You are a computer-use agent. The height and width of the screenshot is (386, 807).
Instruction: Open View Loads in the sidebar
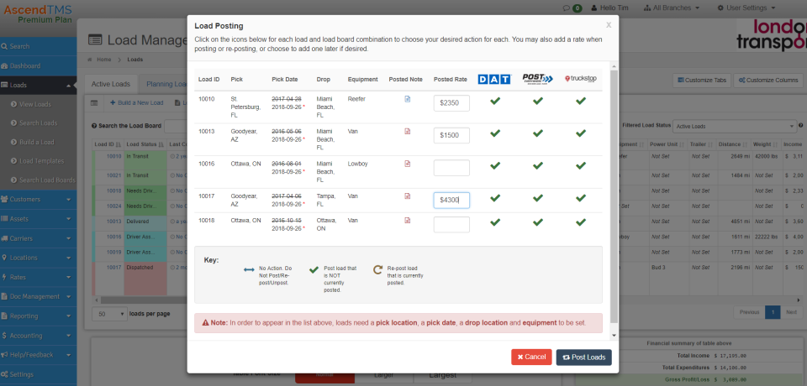pyautogui.click(x=35, y=104)
